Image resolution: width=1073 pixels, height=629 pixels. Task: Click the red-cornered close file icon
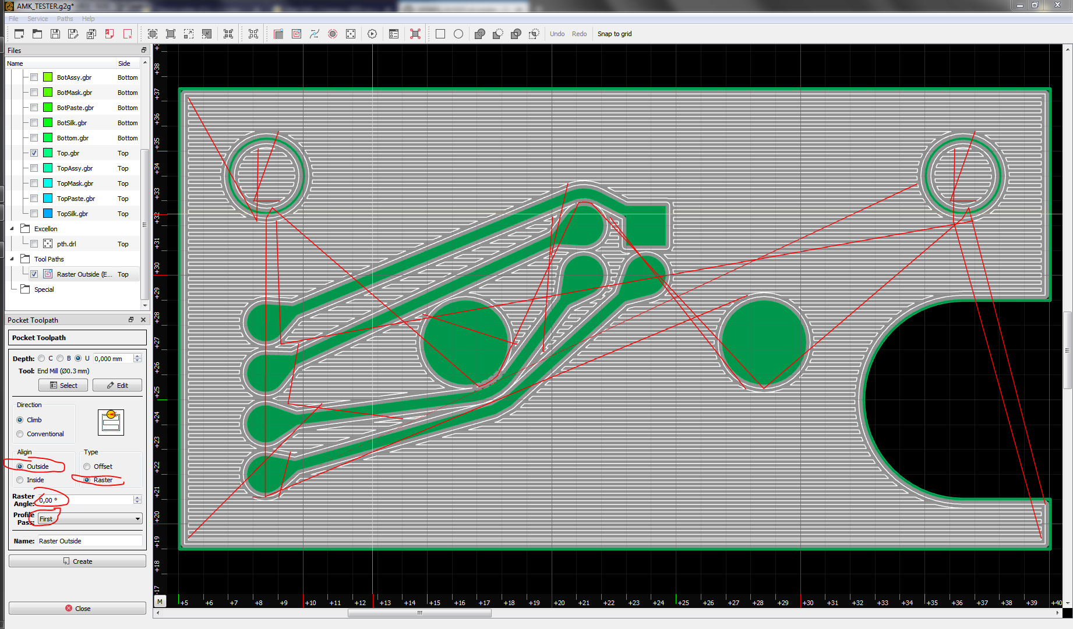point(110,34)
